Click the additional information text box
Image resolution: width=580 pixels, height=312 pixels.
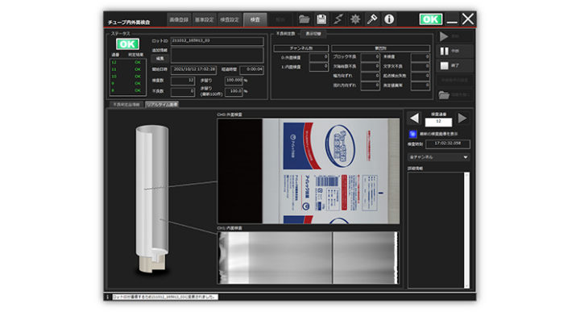tap(217, 55)
